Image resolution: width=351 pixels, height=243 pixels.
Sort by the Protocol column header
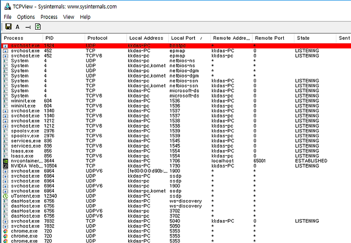(x=106, y=38)
